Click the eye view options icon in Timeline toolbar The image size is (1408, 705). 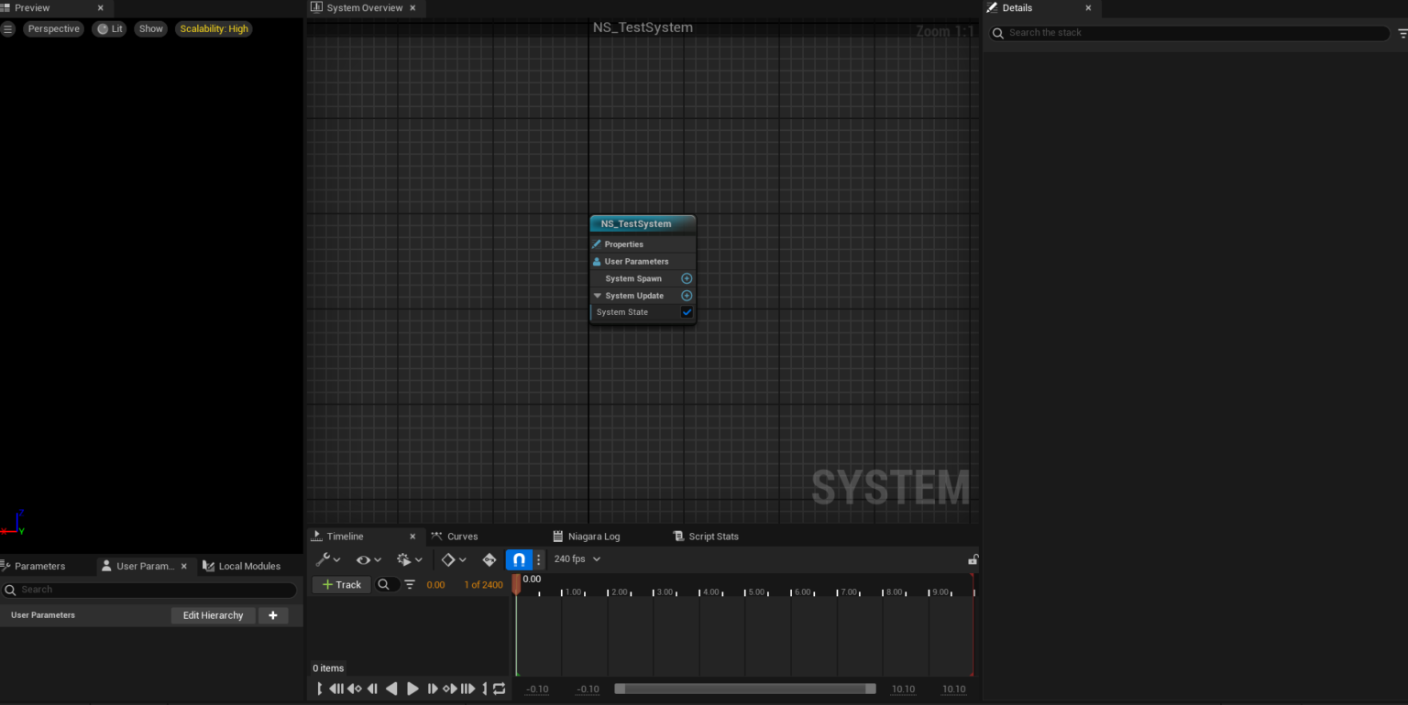pyautogui.click(x=363, y=559)
